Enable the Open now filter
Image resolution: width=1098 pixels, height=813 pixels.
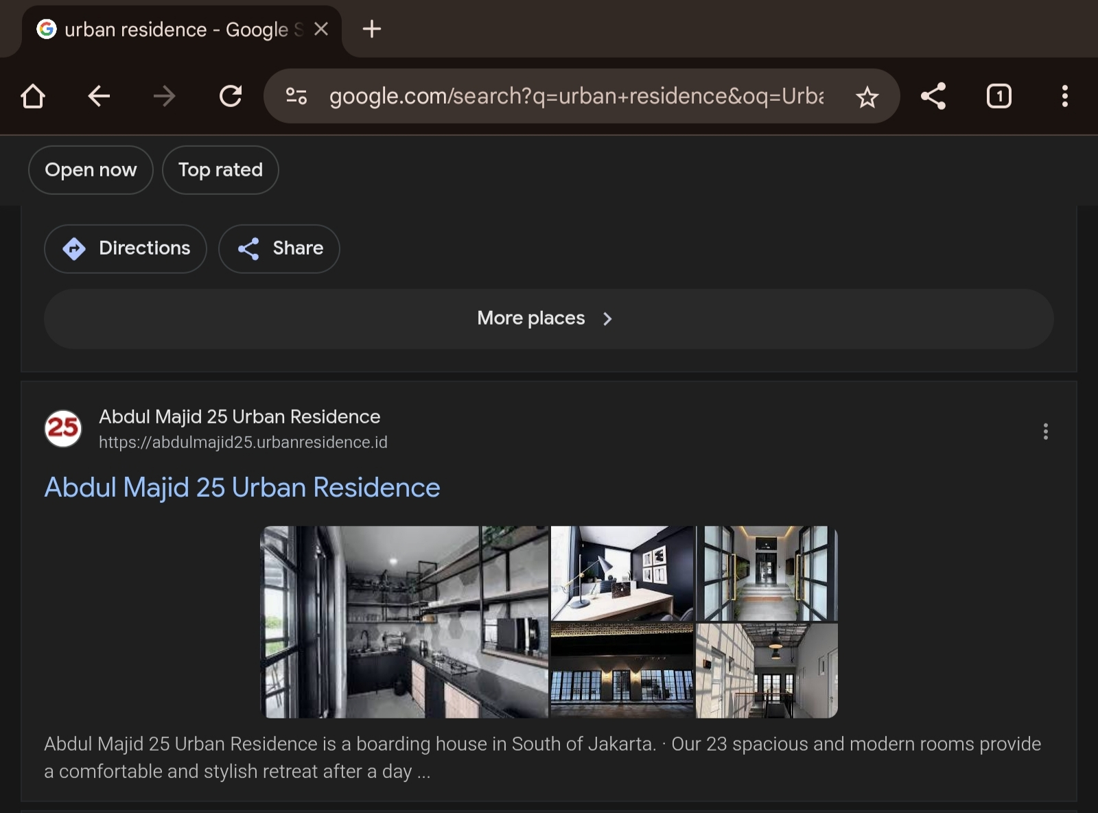(x=90, y=169)
